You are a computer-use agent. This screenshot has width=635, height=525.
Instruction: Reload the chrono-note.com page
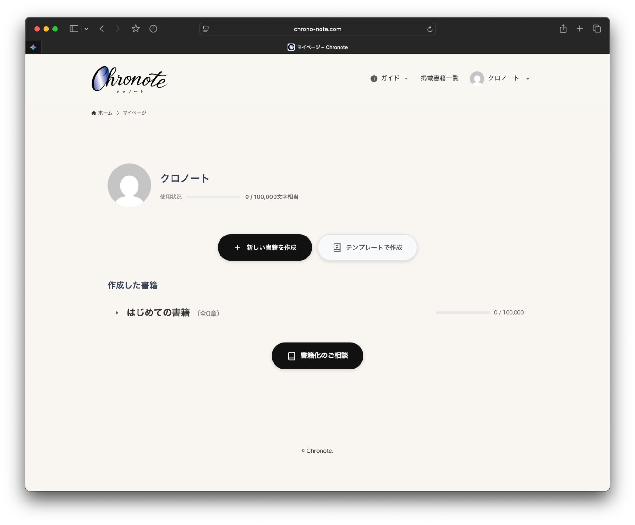(x=429, y=29)
